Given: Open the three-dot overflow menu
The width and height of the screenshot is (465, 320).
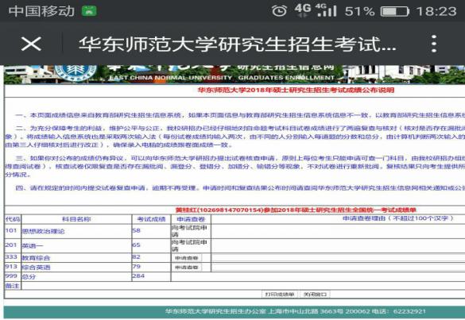Looking at the screenshot, I should click(434, 44).
